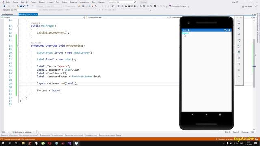This screenshot has width=260, height=146.
Task: Open the Task View icon in the taskbar
Action: [16, 143]
